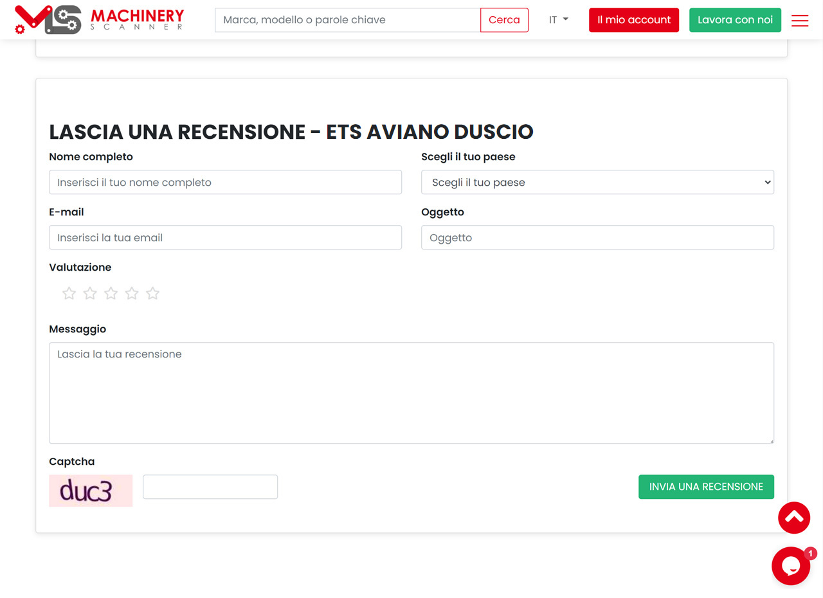Expand the IT language dropdown
Viewport: 823px width, 598px height.
(558, 20)
